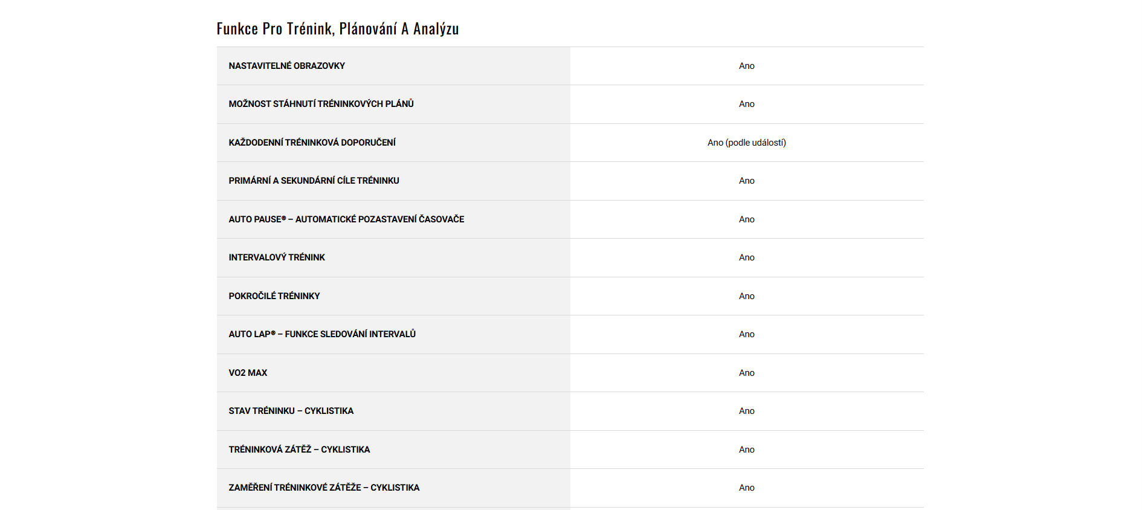Image resolution: width=1142 pixels, height=510 pixels.
Task: Select the Auto Pause row label
Action: click(346, 219)
